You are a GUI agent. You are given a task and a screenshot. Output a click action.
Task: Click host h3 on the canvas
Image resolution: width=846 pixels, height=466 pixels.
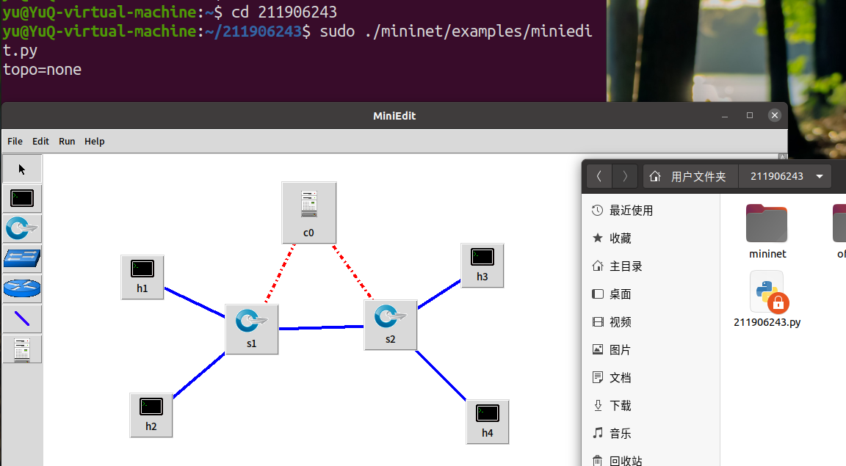pos(482,266)
